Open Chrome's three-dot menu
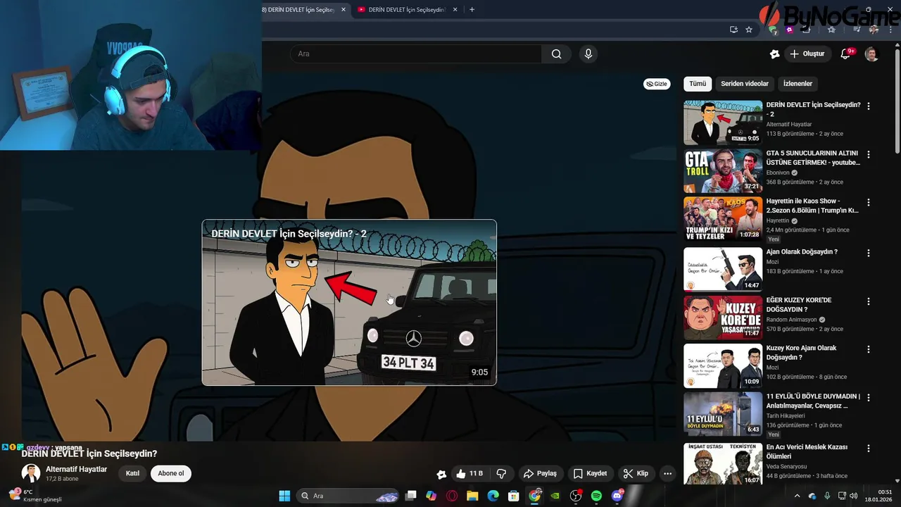This screenshot has height=507, width=901. [889, 30]
